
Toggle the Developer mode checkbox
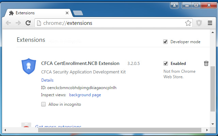pyautogui.click(x=165, y=42)
